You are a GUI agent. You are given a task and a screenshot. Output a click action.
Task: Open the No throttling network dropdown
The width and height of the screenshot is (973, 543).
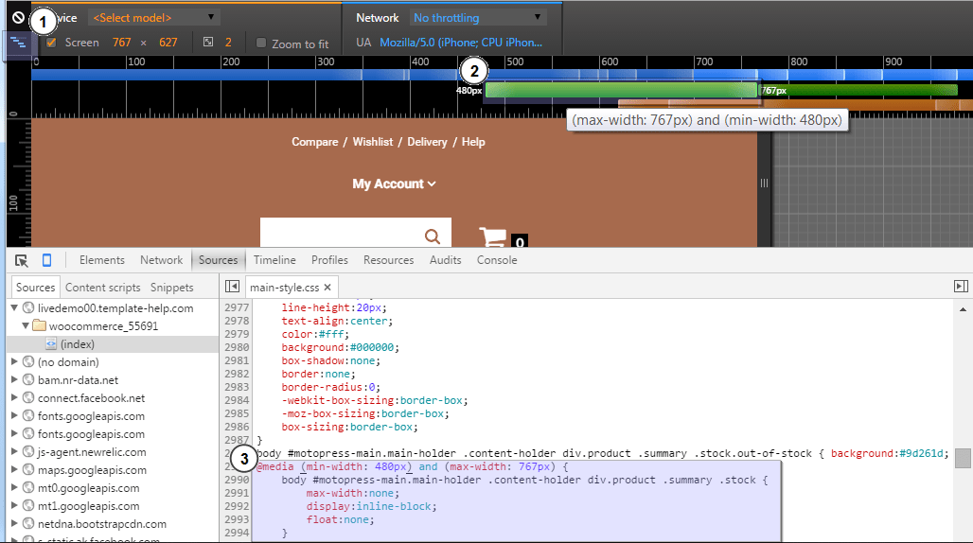click(x=478, y=17)
